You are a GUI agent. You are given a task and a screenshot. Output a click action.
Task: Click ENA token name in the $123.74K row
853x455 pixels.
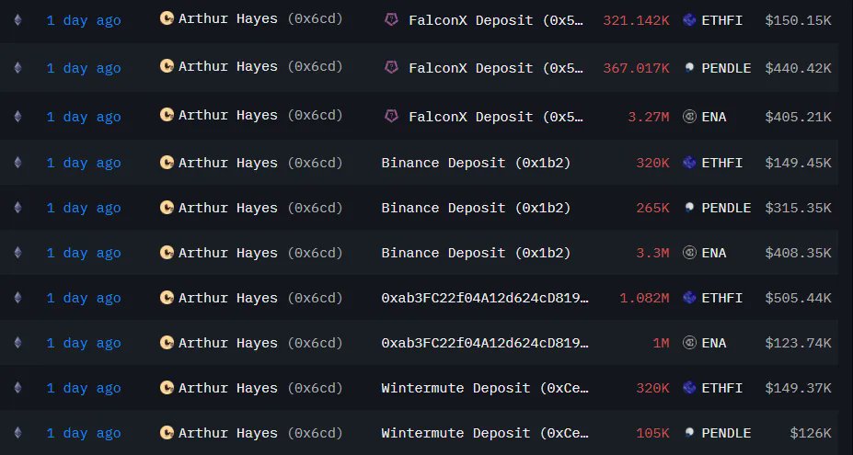[714, 343]
